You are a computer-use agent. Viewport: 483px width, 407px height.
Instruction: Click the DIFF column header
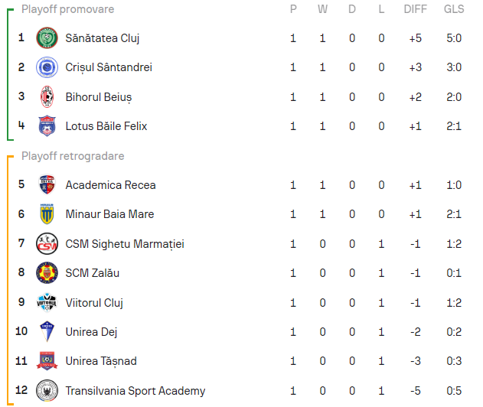pyautogui.click(x=415, y=9)
